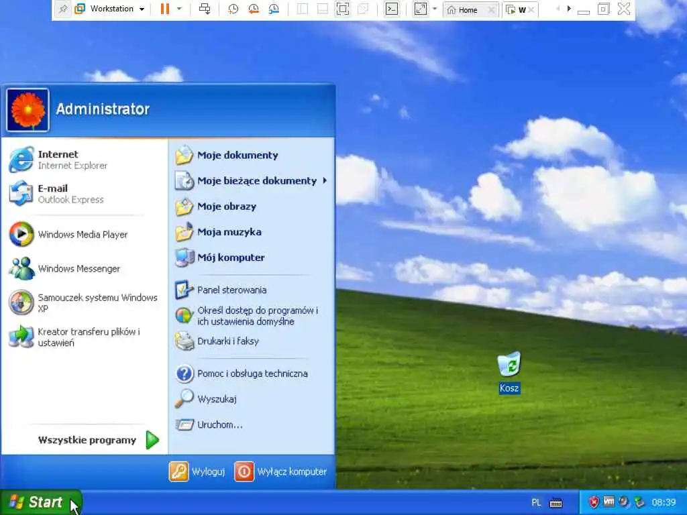The image size is (687, 515).
Task: Click the Start button
Action: [x=40, y=502]
